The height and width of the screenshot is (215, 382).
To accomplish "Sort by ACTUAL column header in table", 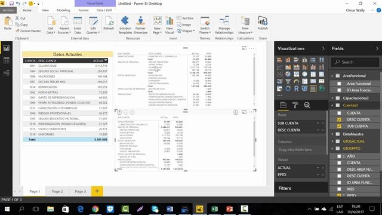I will [x=98, y=61].
